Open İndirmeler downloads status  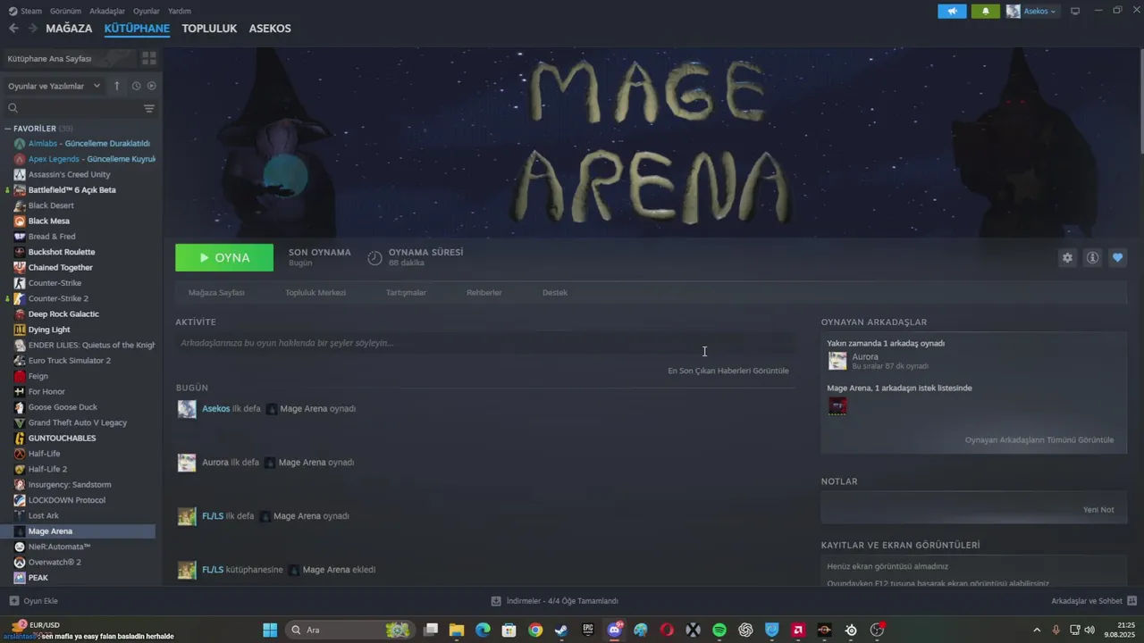555,601
